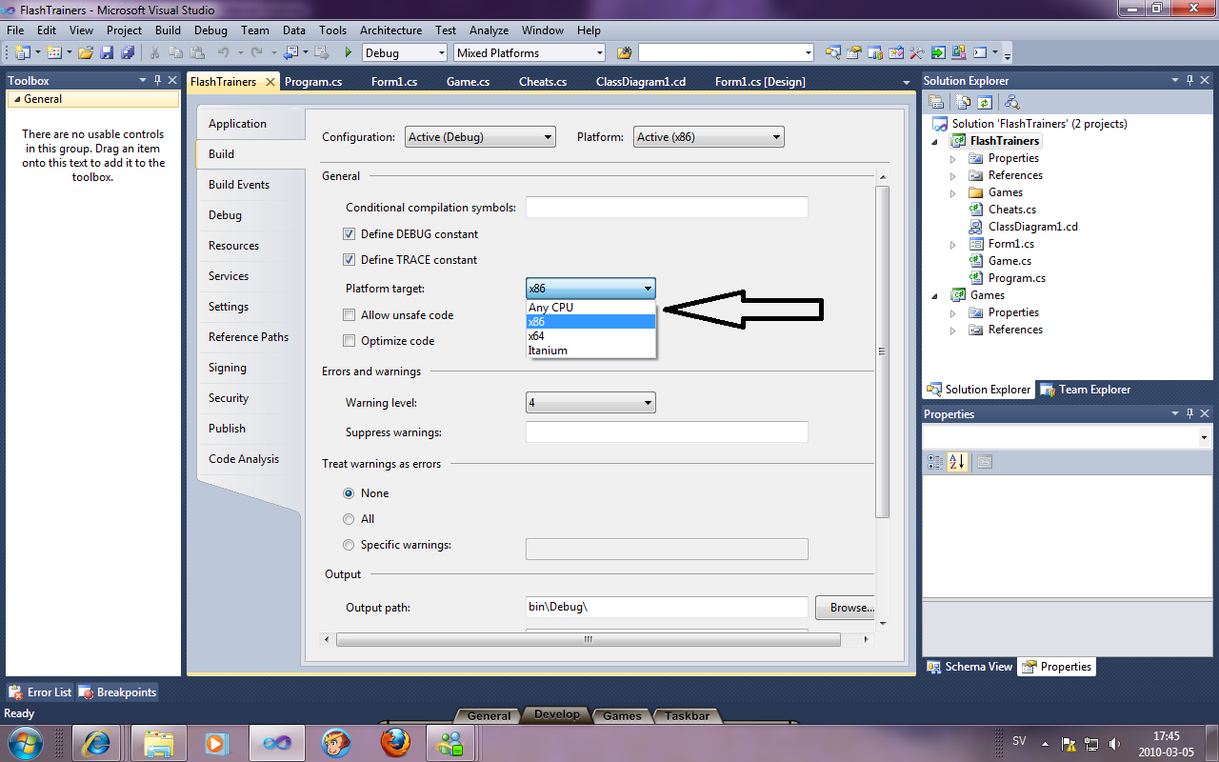1219x762 pixels.
Task: Sort properties alphabetically in Properties panel
Action: point(957,462)
